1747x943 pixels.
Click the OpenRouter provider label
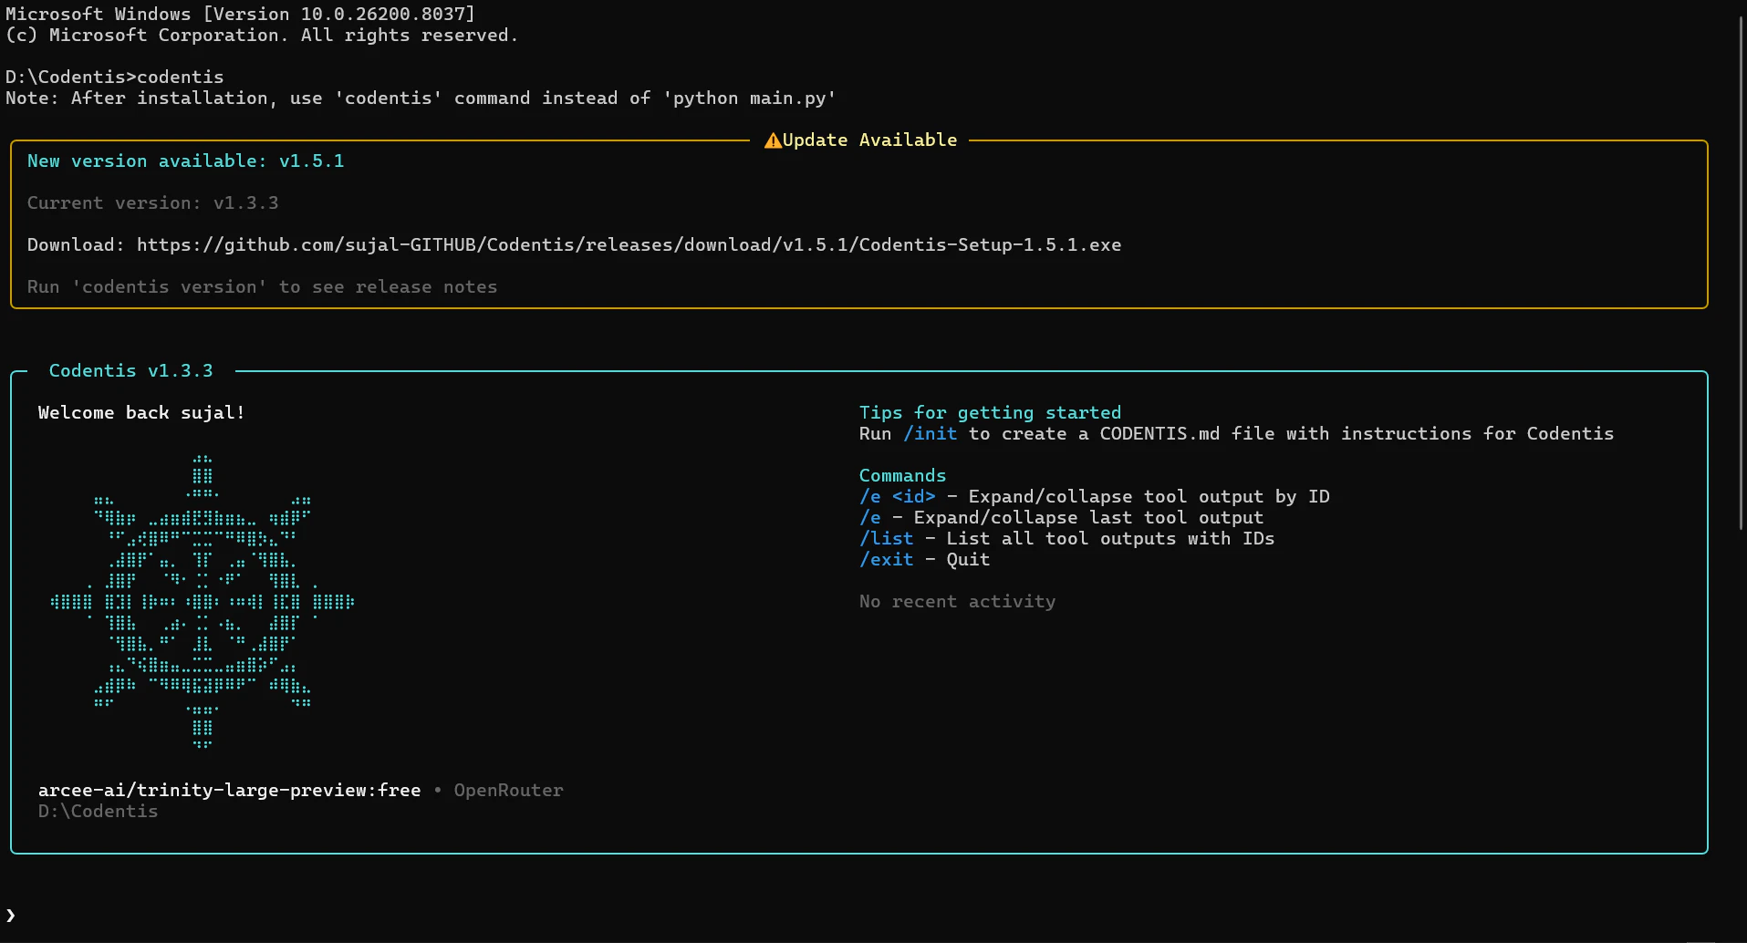[x=508, y=790]
